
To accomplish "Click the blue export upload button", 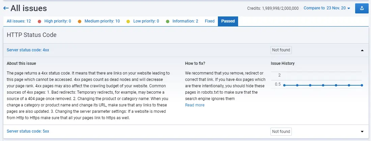I will click(x=362, y=8).
